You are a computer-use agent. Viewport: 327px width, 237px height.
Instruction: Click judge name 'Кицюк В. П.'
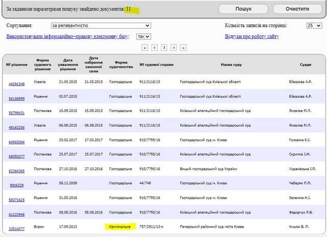click(299, 227)
